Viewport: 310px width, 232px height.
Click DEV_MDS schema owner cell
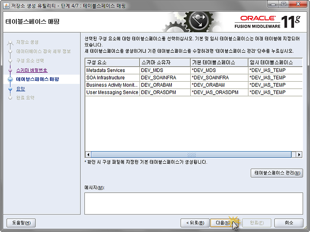165,70
